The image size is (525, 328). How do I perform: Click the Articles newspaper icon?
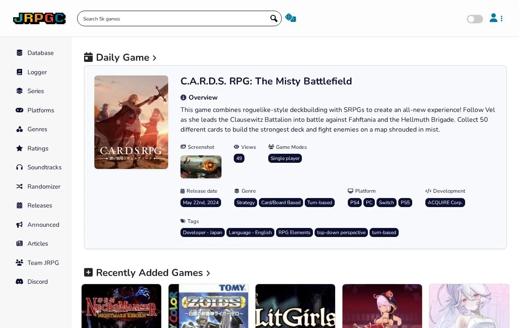click(19, 244)
